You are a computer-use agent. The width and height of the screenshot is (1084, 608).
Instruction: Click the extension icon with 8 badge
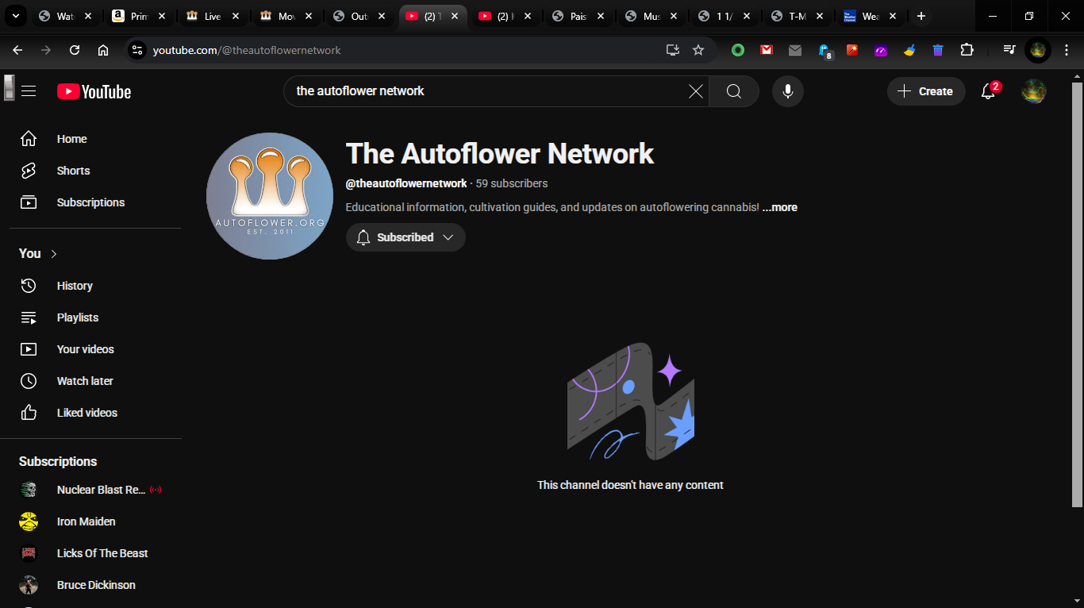[825, 51]
